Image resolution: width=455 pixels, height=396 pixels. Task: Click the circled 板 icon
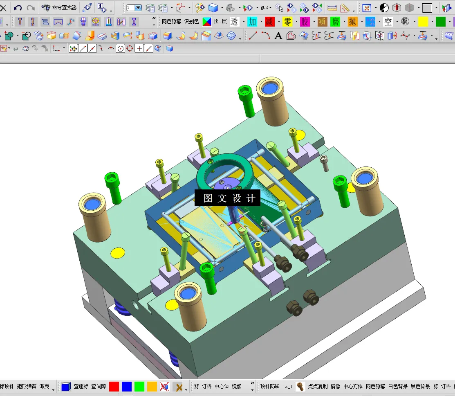pos(406,22)
